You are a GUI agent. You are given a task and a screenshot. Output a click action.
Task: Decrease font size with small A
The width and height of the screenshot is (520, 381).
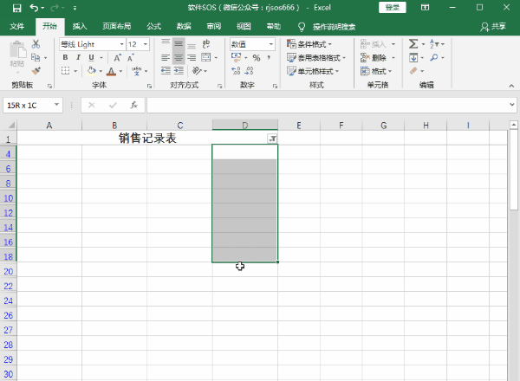[130, 58]
